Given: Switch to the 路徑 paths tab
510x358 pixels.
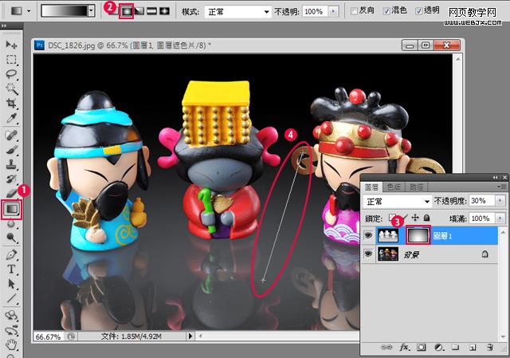Looking at the screenshot, I should tap(416, 187).
